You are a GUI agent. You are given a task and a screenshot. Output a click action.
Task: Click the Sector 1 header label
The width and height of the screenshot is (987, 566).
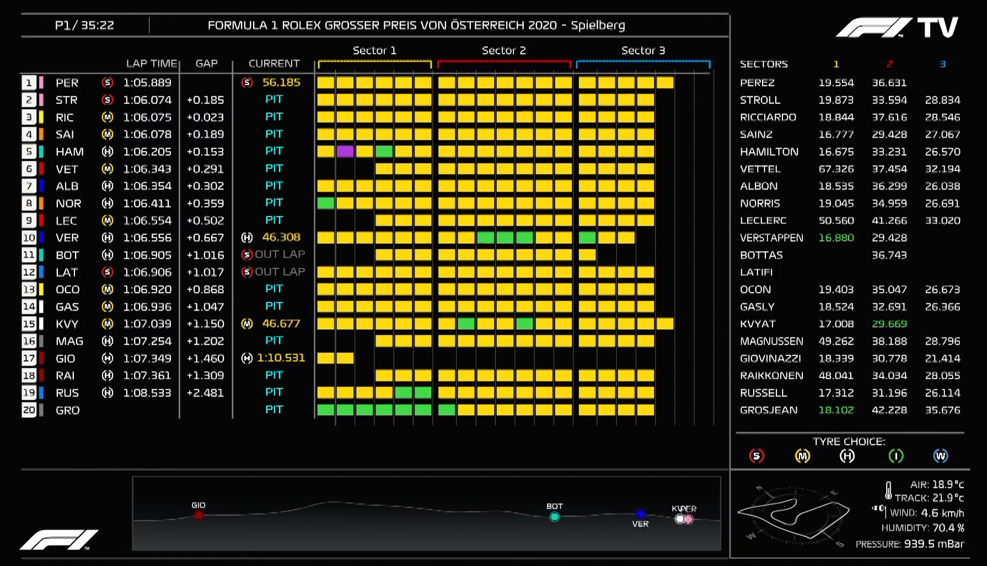(374, 51)
